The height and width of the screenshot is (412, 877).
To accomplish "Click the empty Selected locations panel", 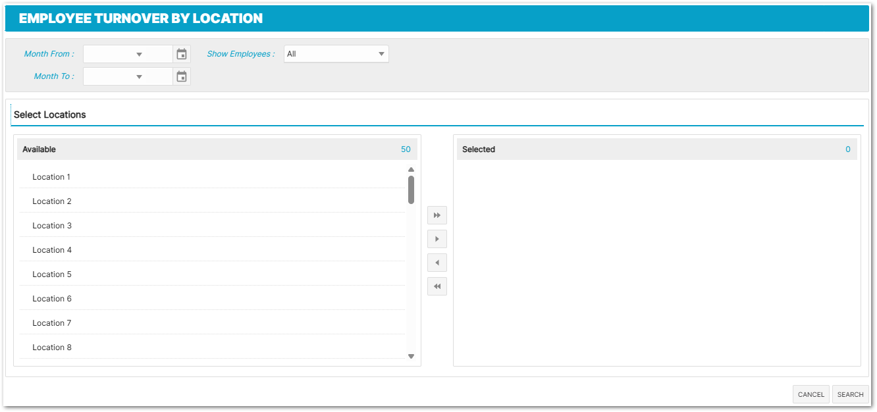I will pyautogui.click(x=656, y=262).
